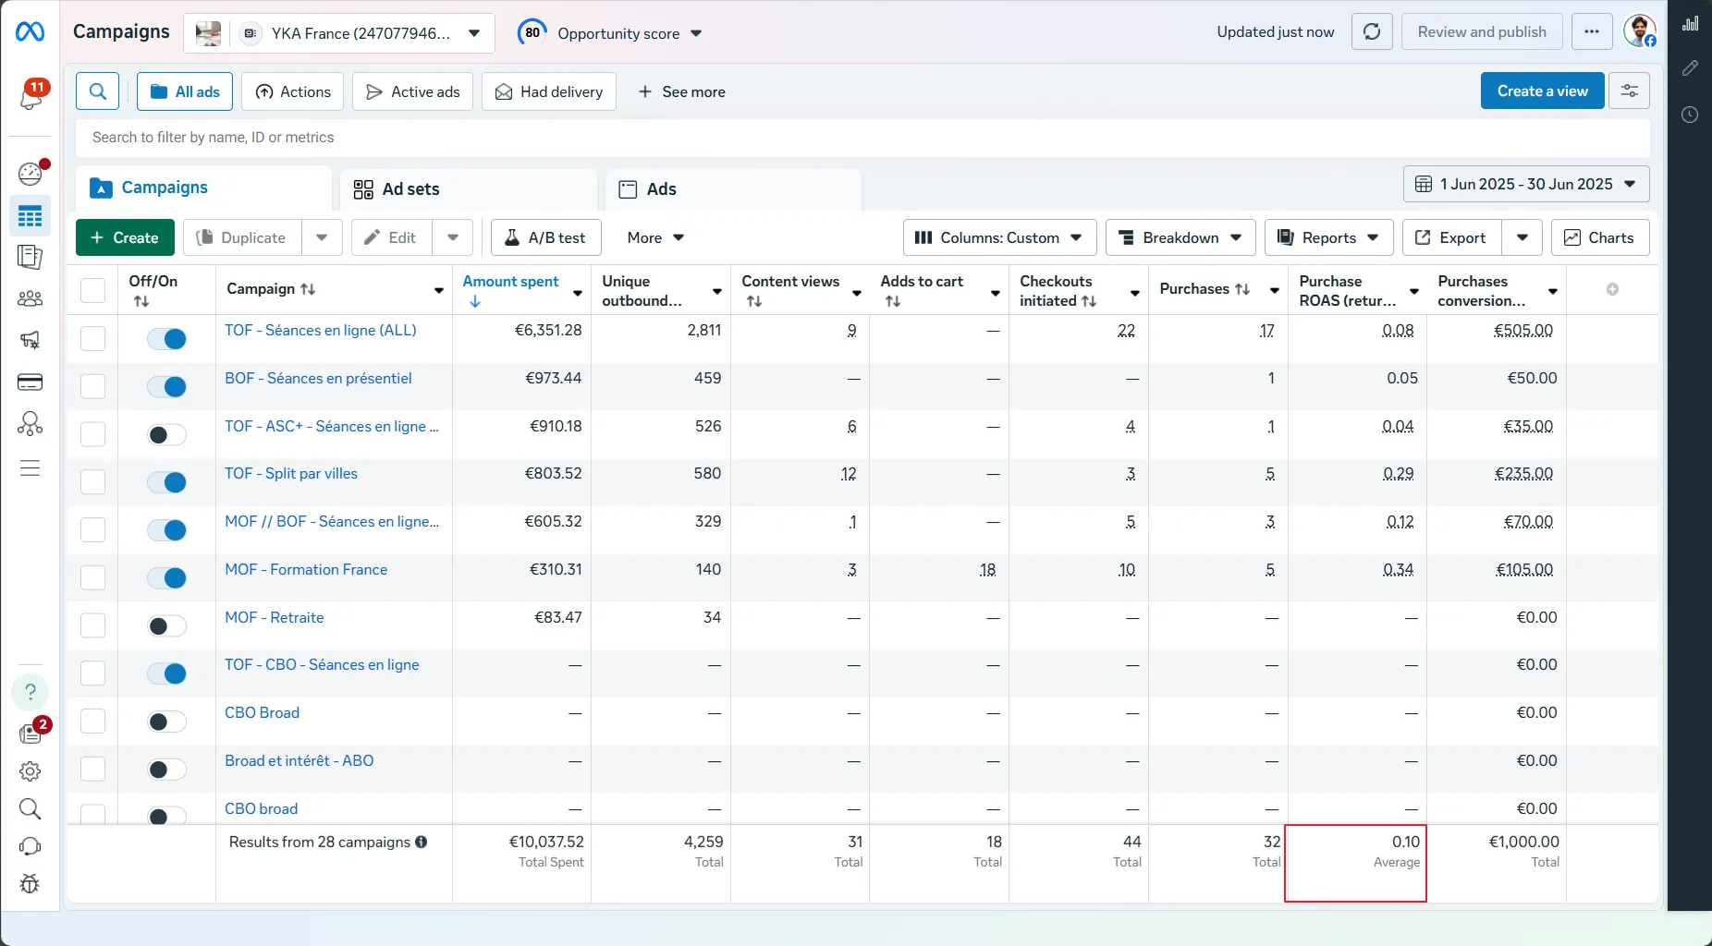
Task: Sort by Amount spent column header
Action: pyautogui.click(x=510, y=281)
